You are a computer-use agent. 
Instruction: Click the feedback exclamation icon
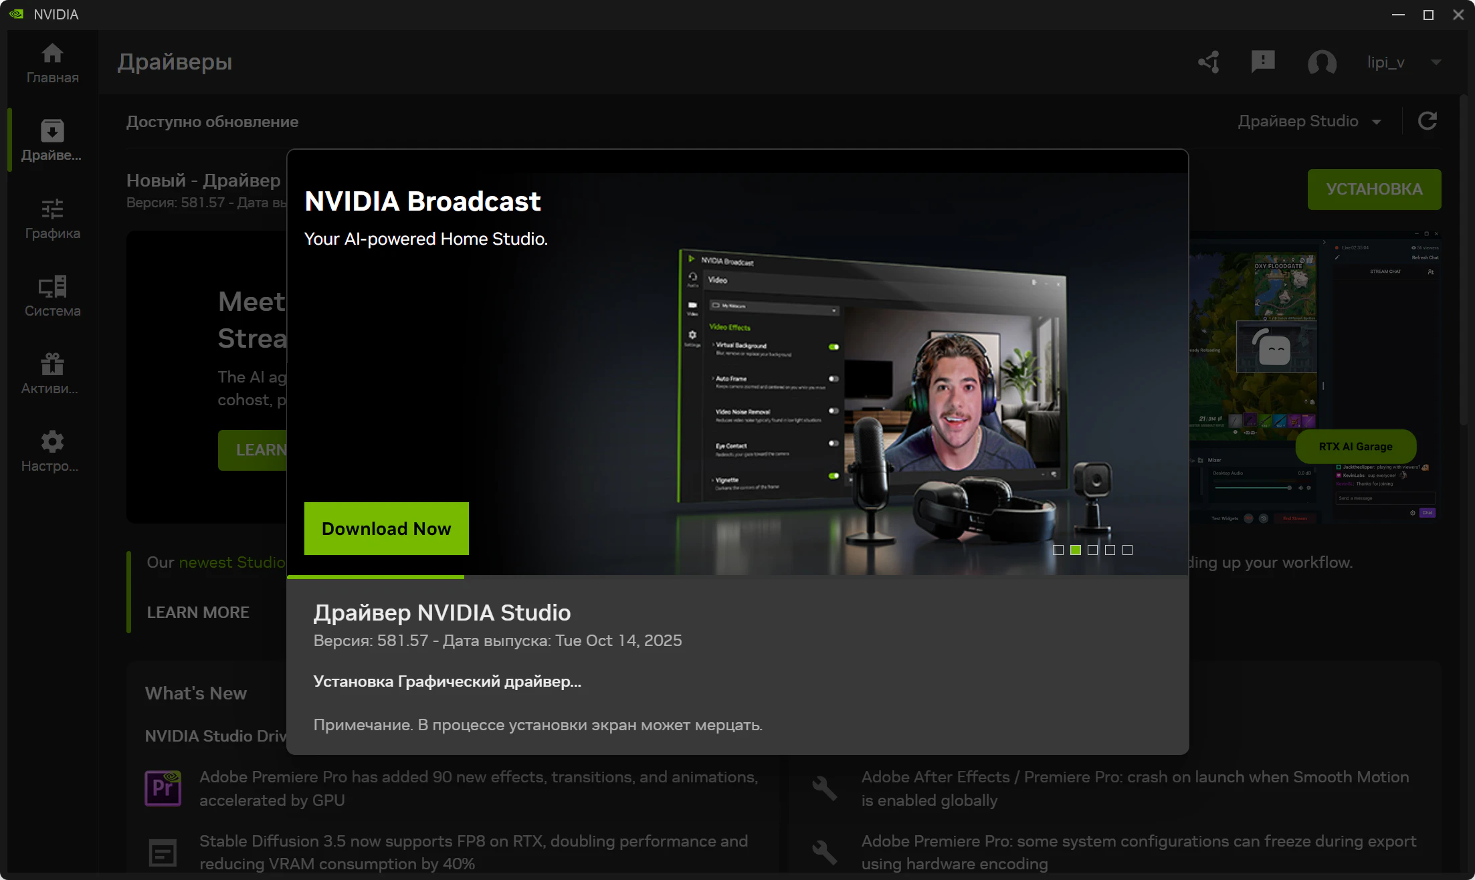coord(1263,62)
